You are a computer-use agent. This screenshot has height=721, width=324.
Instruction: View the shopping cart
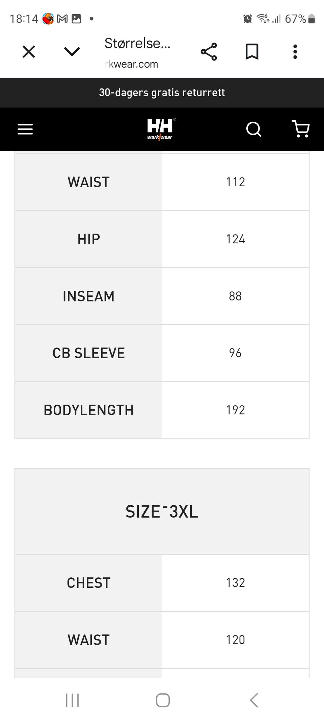[x=300, y=129]
